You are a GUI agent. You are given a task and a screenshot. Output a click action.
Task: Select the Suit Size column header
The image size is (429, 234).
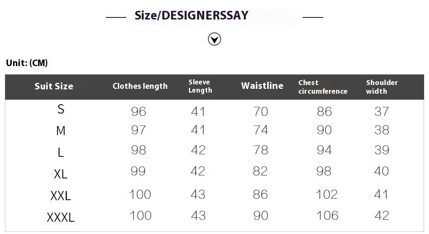(x=54, y=86)
